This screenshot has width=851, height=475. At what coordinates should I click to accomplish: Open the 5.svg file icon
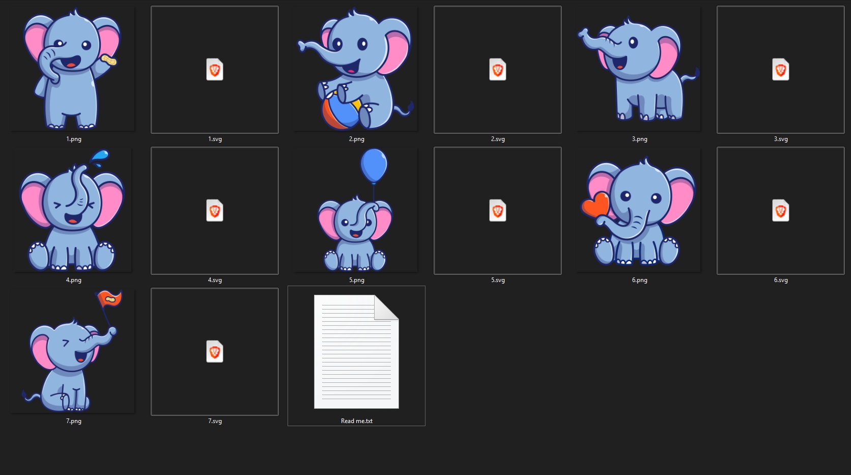point(498,211)
